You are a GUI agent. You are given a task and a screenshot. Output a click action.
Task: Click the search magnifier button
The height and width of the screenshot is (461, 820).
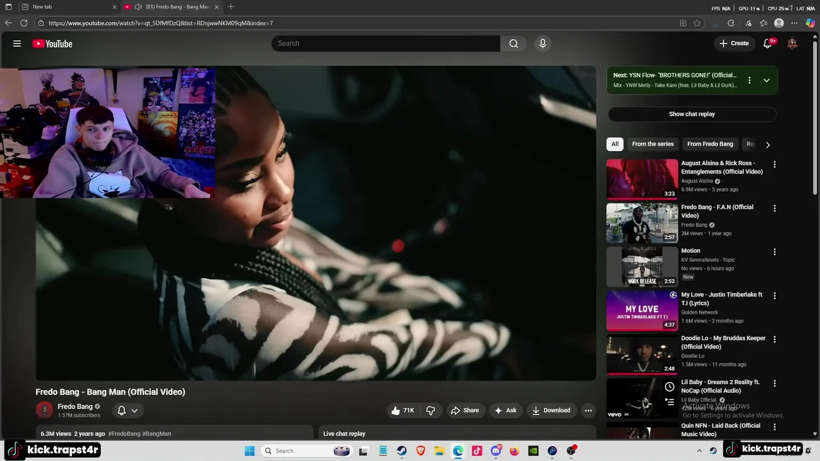(514, 44)
